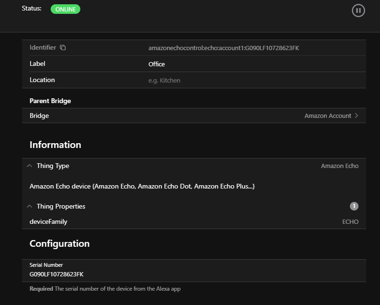Image resolution: width=380 pixels, height=305 pixels.
Task: Click the Amazon Echo thing type value
Action: tap(339, 166)
